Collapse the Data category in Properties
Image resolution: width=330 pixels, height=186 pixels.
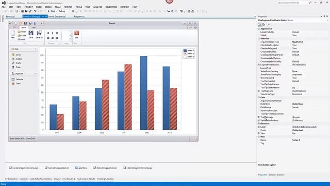click(x=259, y=98)
